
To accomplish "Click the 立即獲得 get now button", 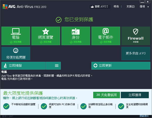I will 135,95.
